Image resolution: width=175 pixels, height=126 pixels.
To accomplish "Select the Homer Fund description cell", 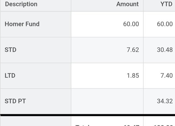I will pos(22,24).
